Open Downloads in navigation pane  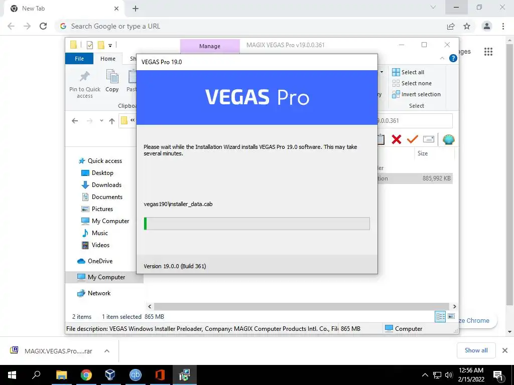tap(101, 185)
